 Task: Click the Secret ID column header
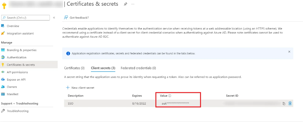point(232,96)
